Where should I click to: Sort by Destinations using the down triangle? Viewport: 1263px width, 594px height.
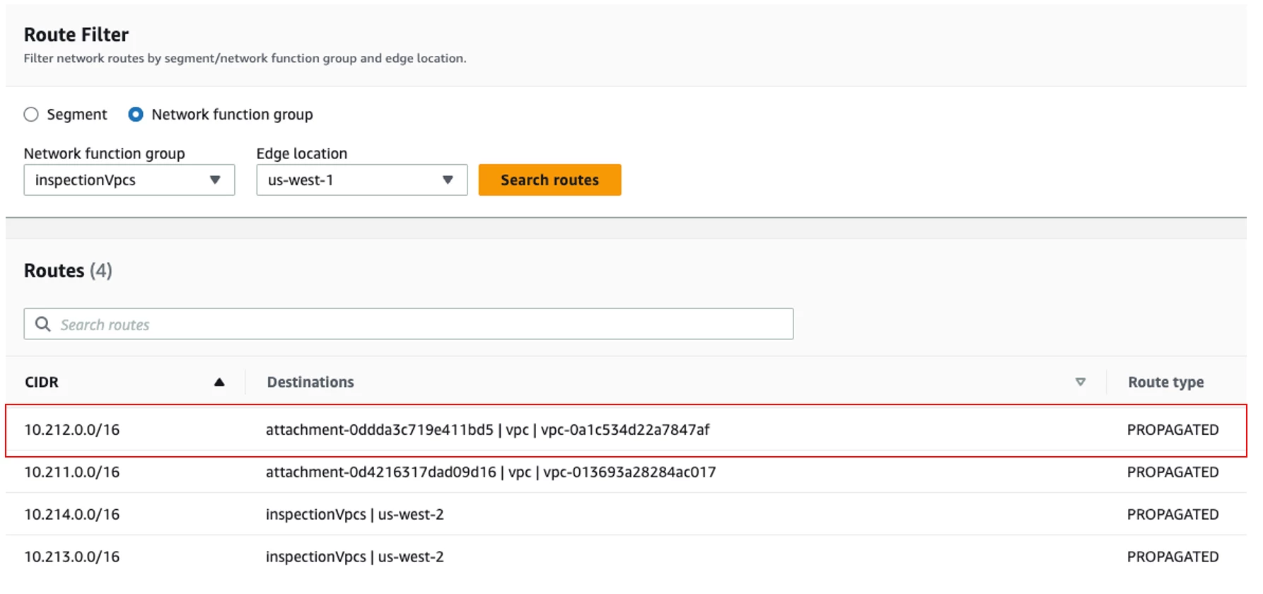(x=1081, y=383)
